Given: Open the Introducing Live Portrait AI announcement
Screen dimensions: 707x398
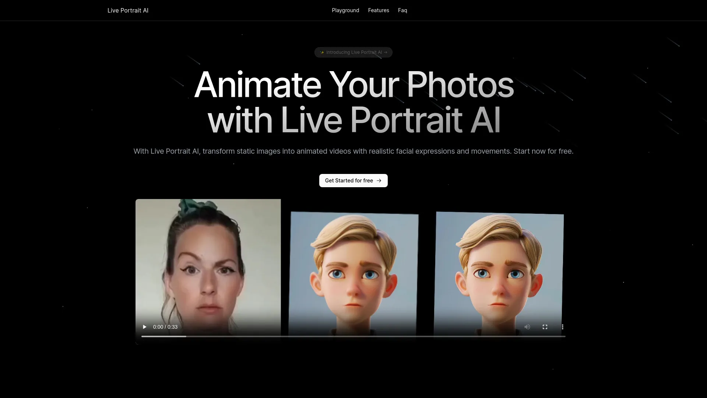Looking at the screenshot, I should tap(353, 52).
